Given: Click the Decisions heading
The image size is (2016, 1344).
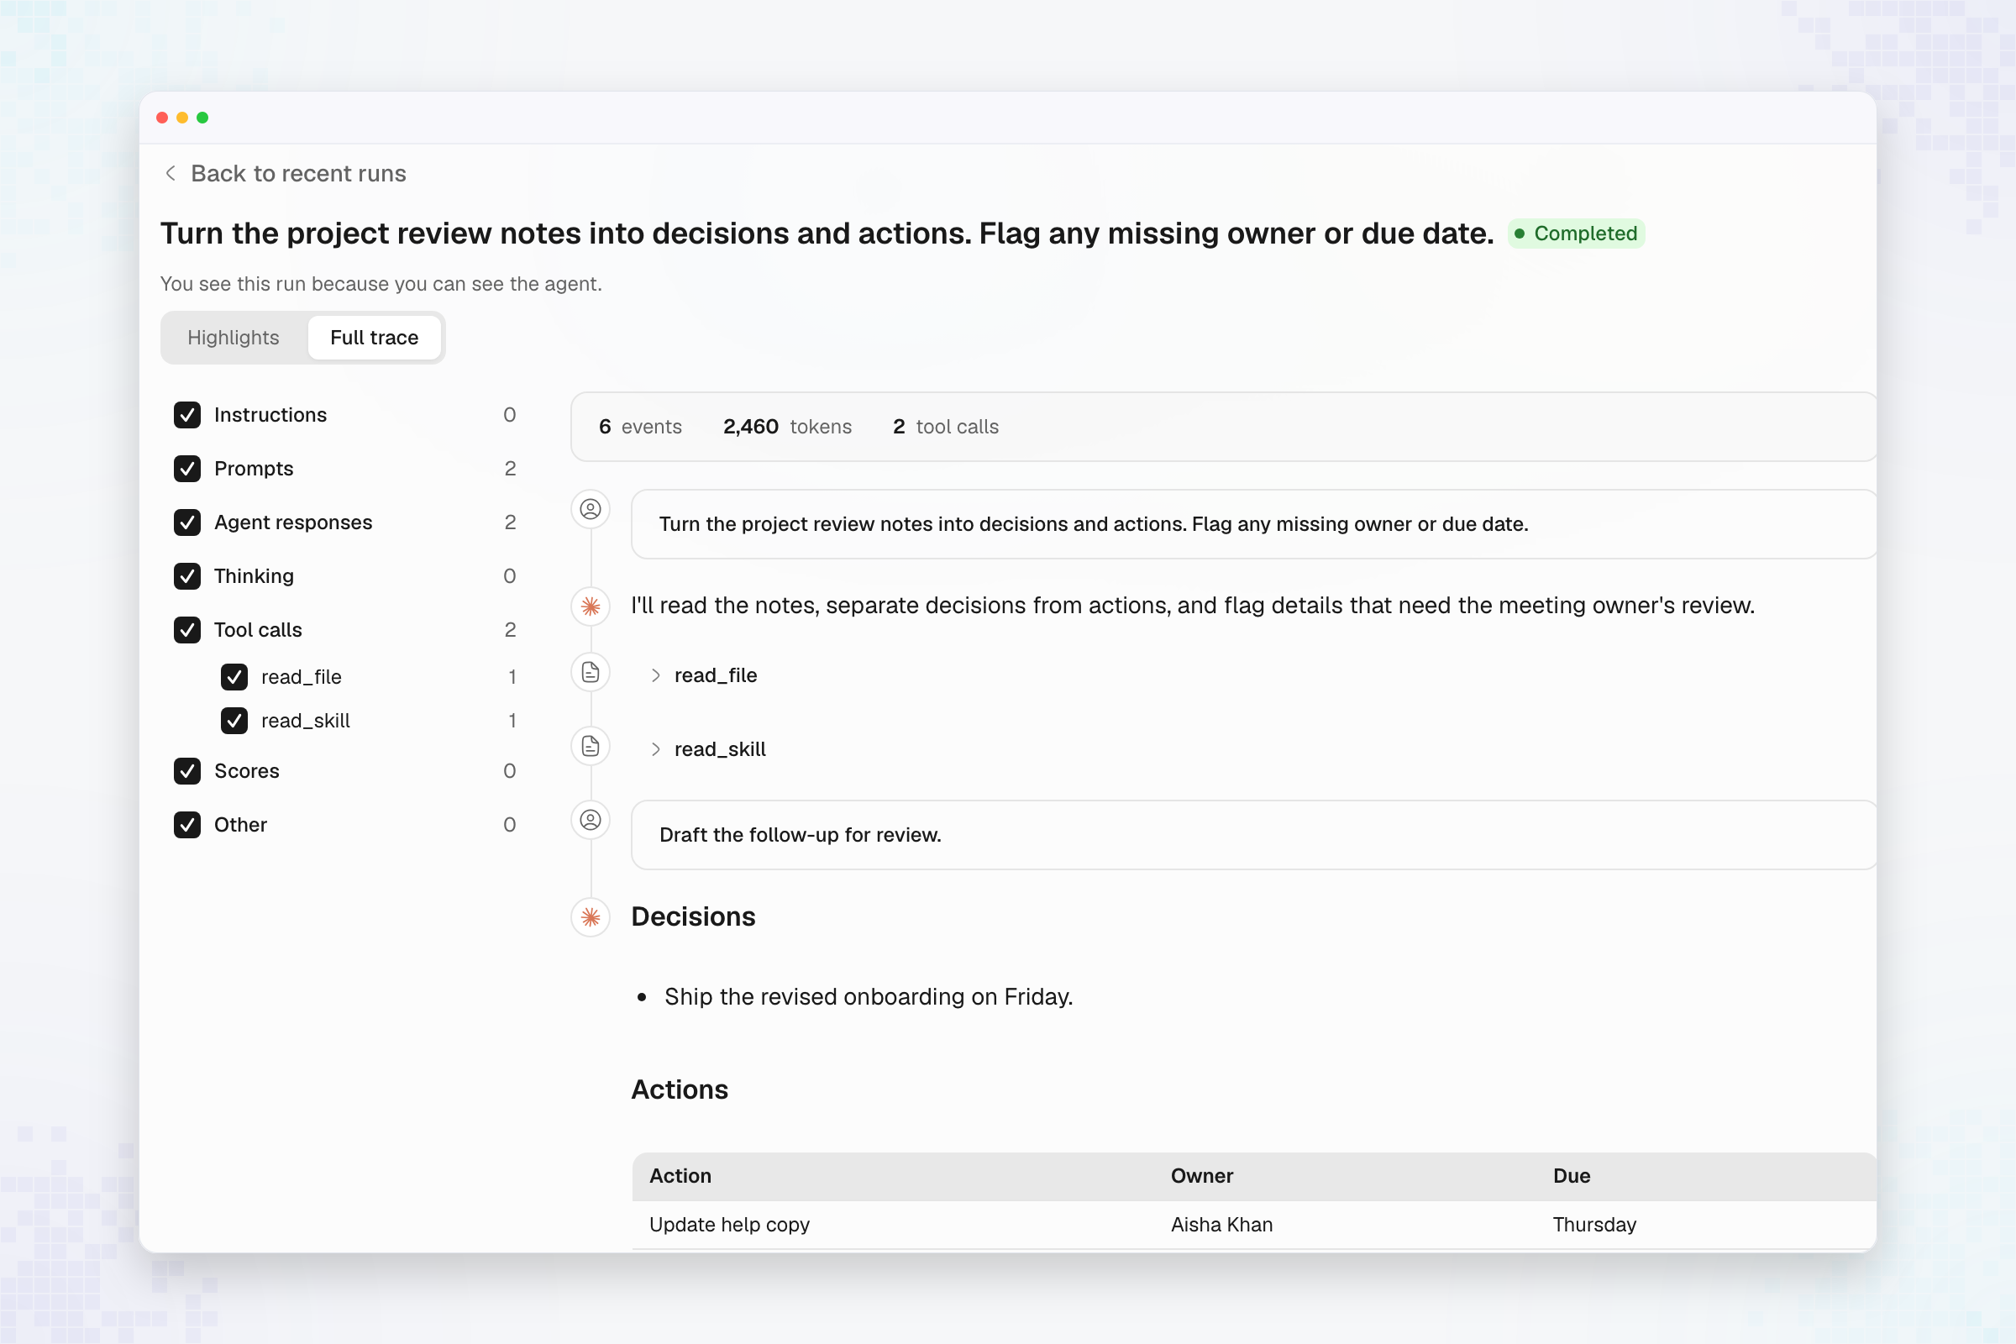Looking at the screenshot, I should pos(694,917).
